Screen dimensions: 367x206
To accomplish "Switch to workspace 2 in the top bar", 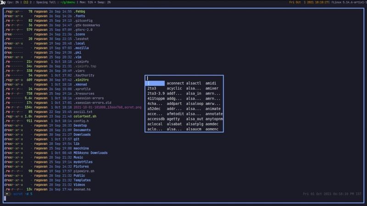I will click(x=30, y=2).
